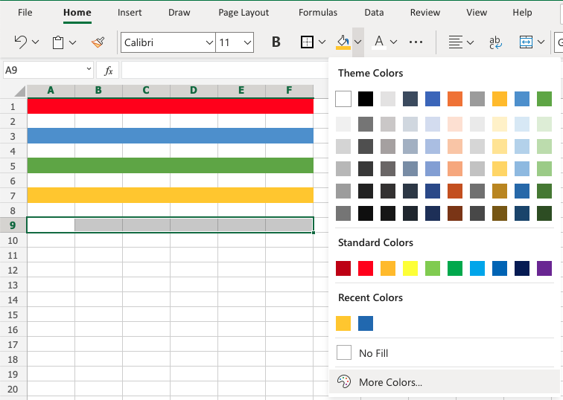Screen dimensions: 563x400
Task: Select the Format Painter brush icon
Action: click(98, 42)
